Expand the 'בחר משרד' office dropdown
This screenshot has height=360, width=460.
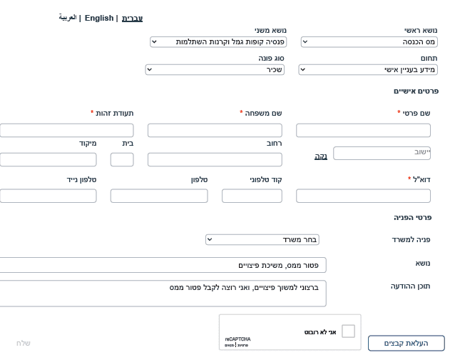coord(262,239)
